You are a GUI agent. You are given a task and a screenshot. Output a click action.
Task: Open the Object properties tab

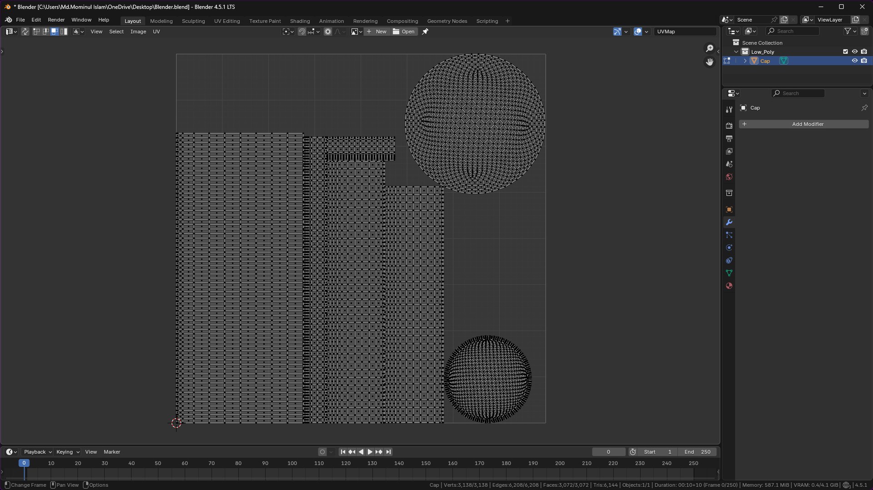[x=729, y=209]
